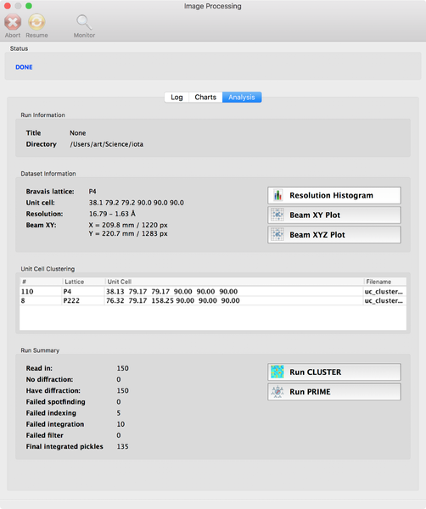Click the Resume toolbar icon
This screenshot has width=426, height=509.
click(x=36, y=22)
